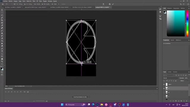This screenshot has width=190, height=107.
Task: Select the Dodge tool
Action: tap(2, 46)
